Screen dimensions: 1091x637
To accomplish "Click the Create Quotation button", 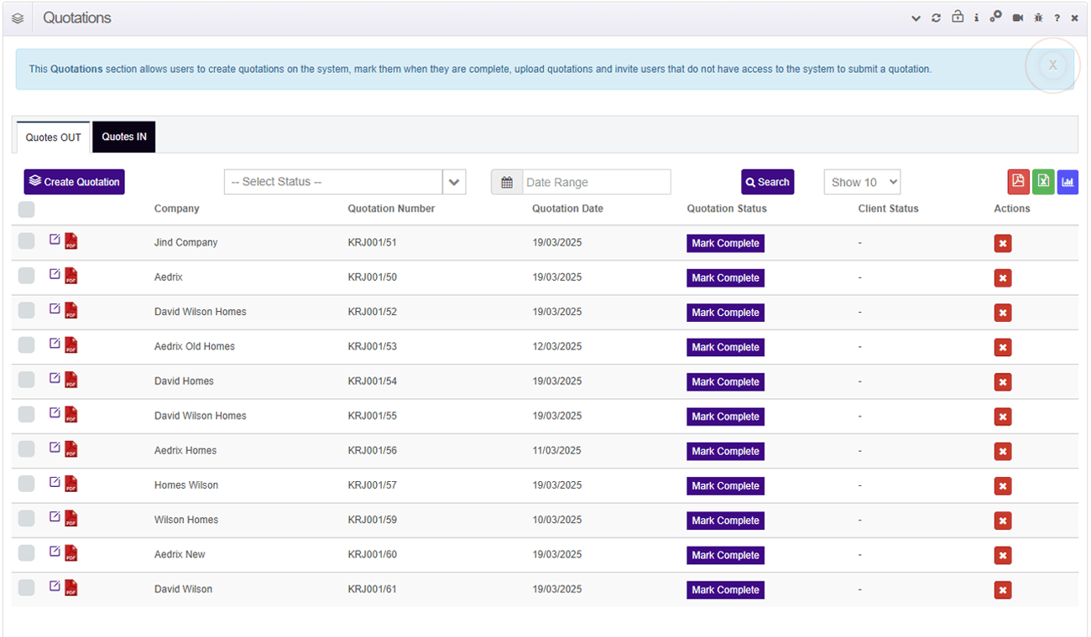I will pyautogui.click(x=74, y=181).
